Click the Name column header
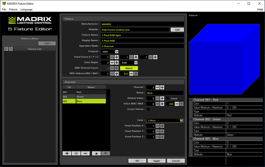Screen dimensions: 265x167 (x=91, y=87)
